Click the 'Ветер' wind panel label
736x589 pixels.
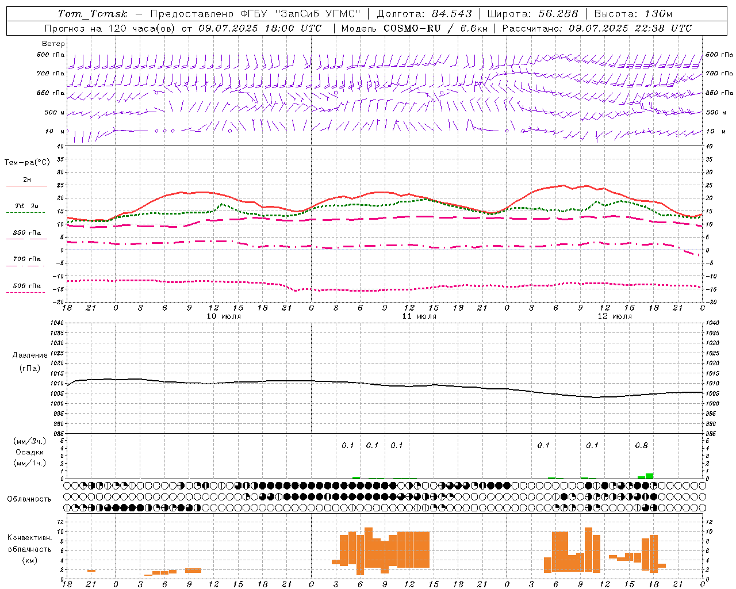[53, 44]
